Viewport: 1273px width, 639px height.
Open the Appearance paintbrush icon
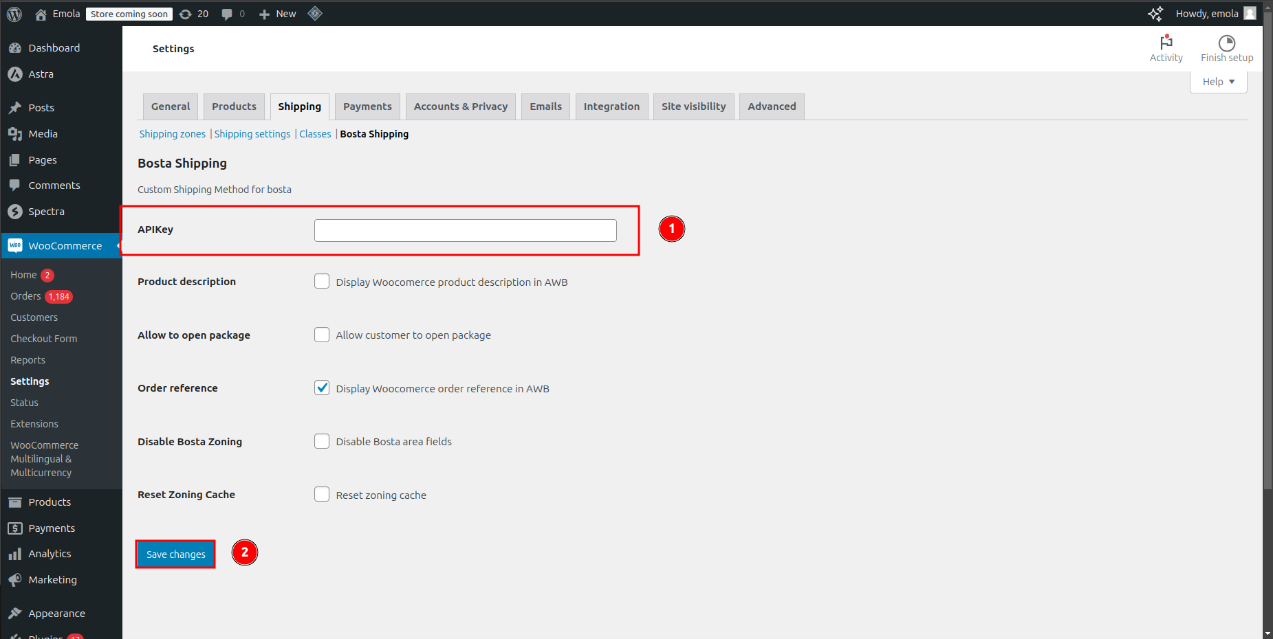15,614
